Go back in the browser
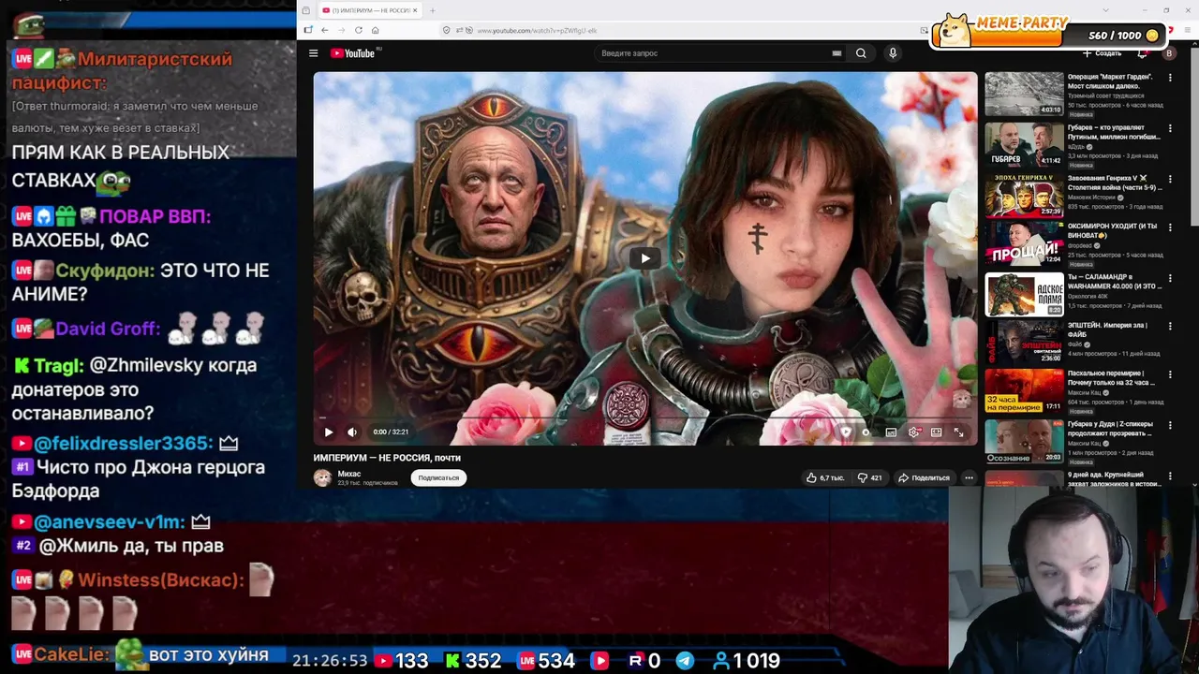 click(324, 30)
